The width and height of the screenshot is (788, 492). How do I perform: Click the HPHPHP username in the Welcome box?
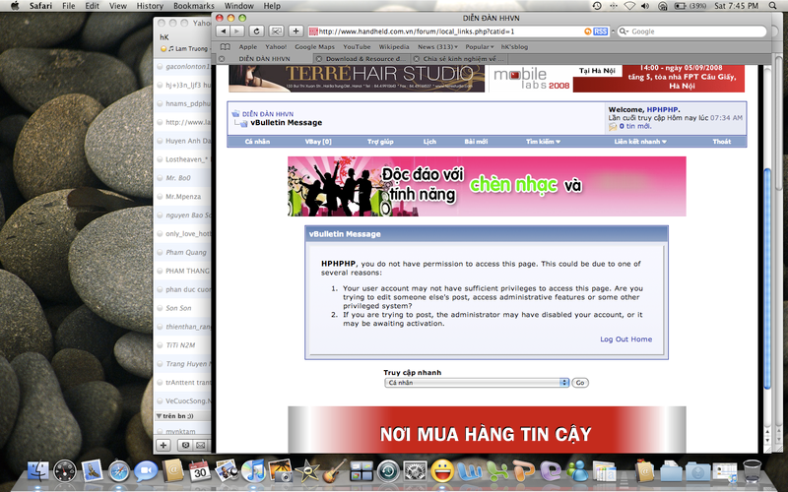[662, 109]
